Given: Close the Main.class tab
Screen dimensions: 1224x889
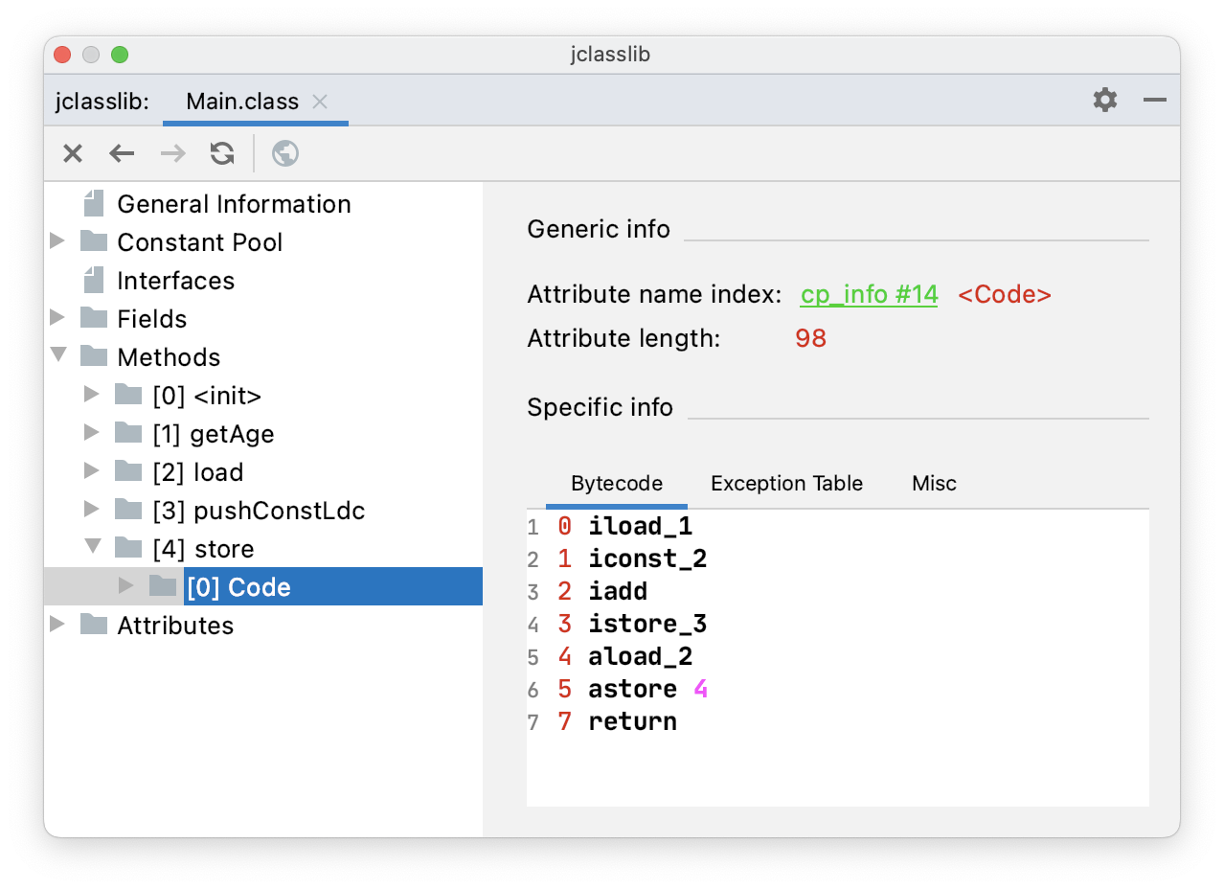Looking at the screenshot, I should [x=320, y=102].
